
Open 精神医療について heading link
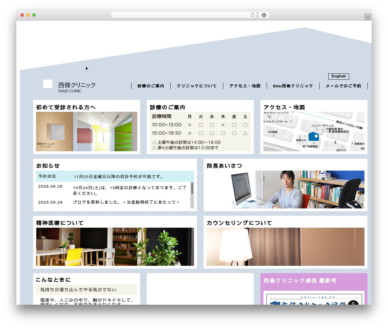point(60,223)
